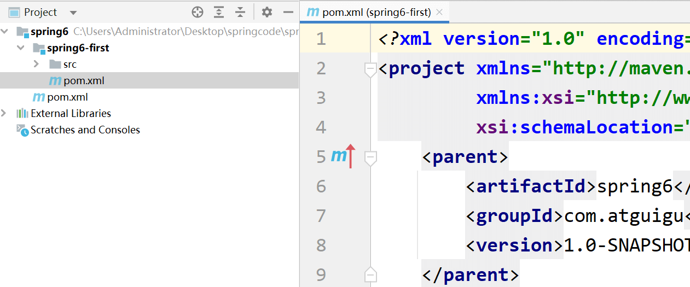690x287 pixels.
Task: Expand the src folder
Action: pos(37,65)
